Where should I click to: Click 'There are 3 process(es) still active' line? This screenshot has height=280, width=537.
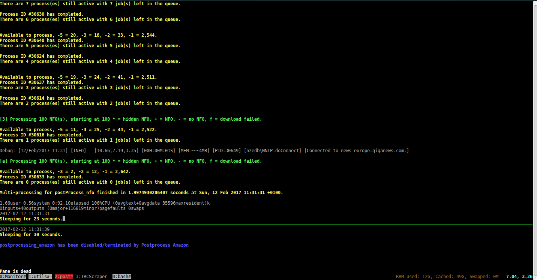(x=90, y=88)
